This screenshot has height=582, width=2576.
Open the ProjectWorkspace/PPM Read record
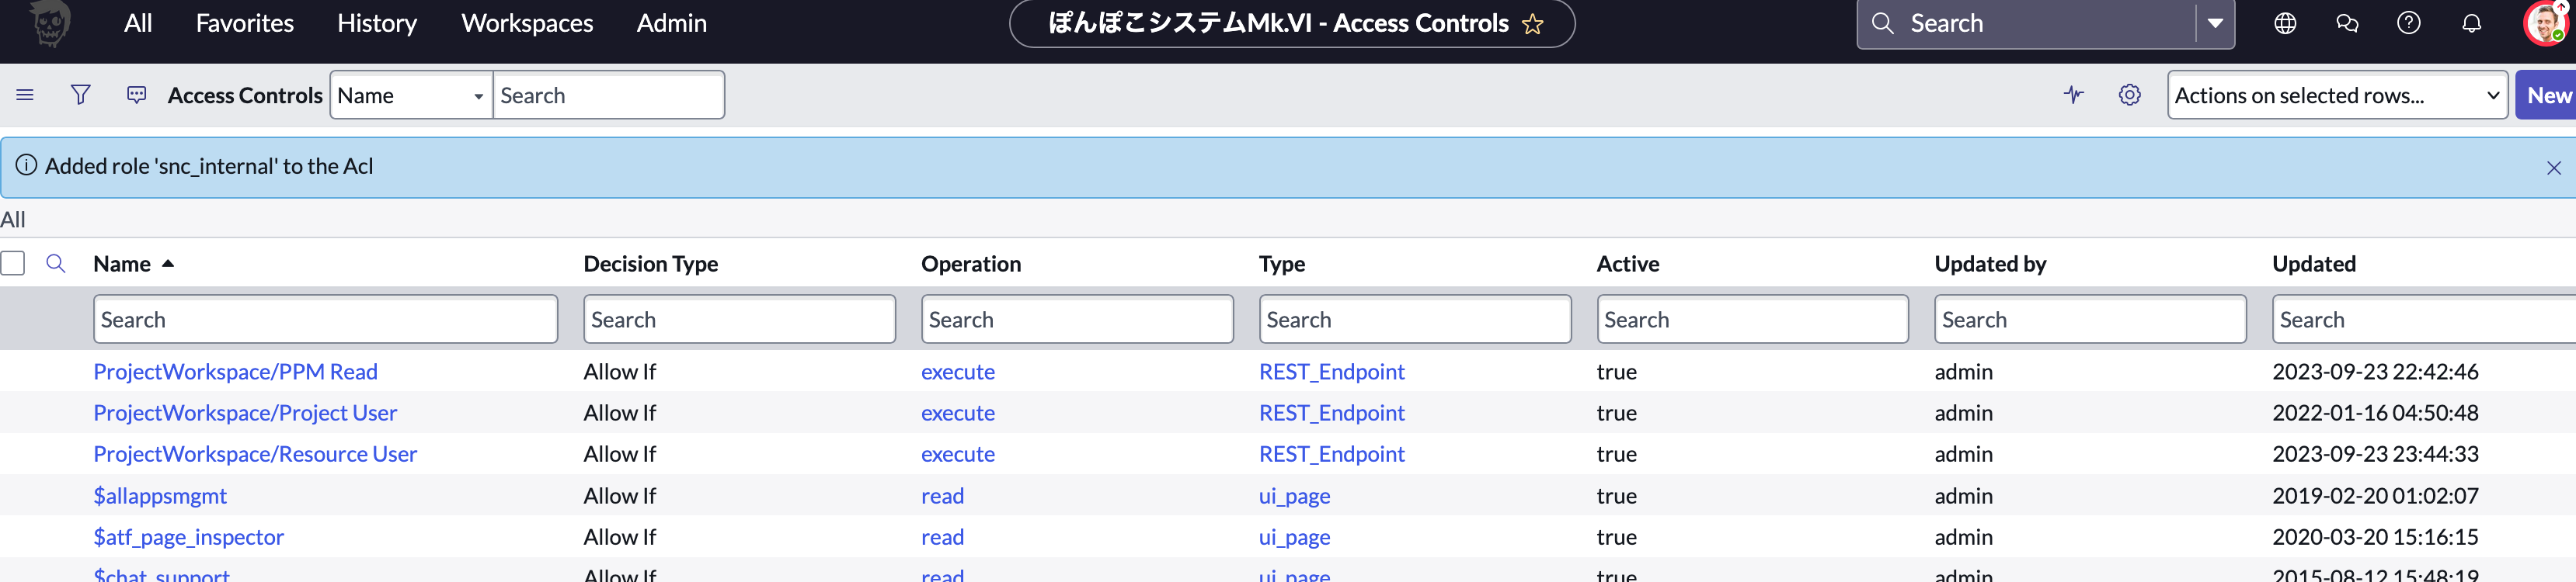coord(235,372)
